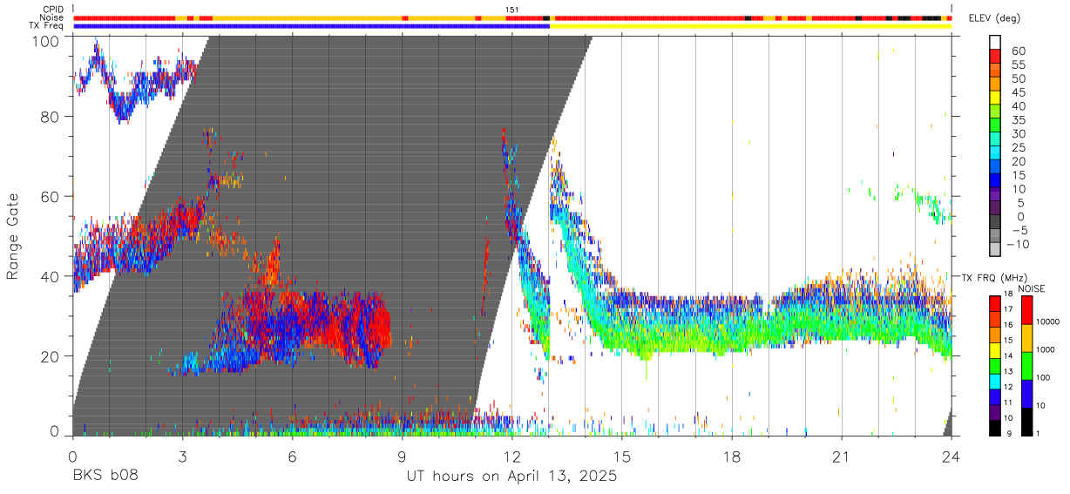Click the BKS b08 radar beam label
This screenshot has height=494, width=1070.
point(105,477)
